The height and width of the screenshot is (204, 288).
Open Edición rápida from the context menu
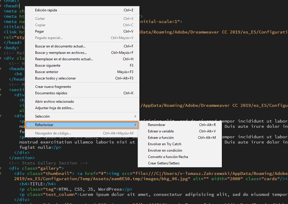[x=45, y=10]
